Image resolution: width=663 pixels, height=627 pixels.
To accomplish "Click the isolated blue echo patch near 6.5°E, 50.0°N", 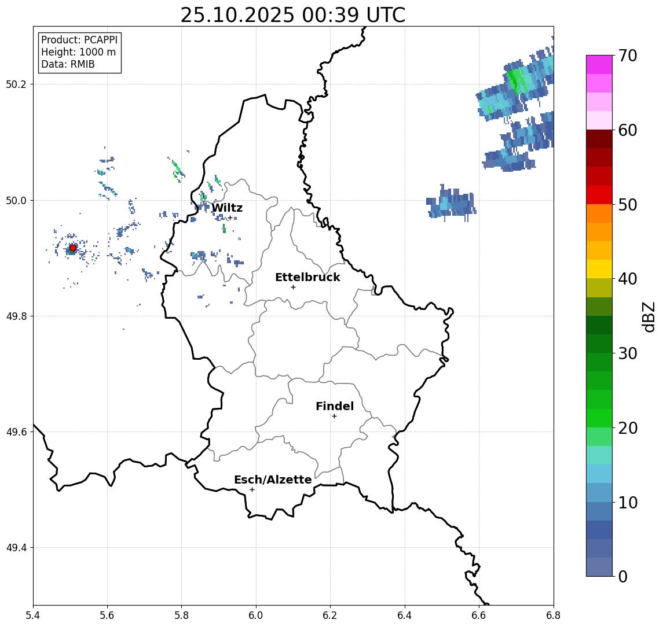I will click(451, 202).
